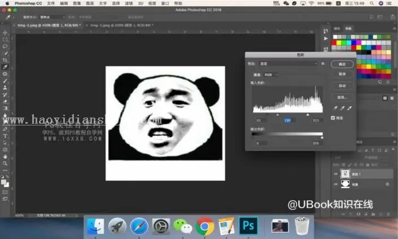This screenshot has width=398, height=239.
Task: Open the Levels preset options gear
Action: click(323, 64)
